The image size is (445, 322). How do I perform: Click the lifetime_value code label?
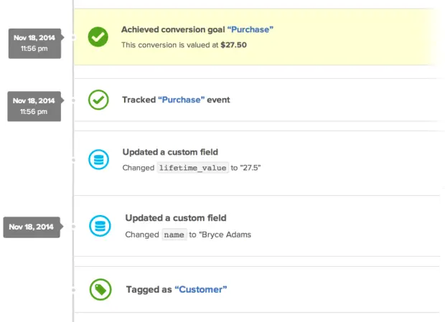tap(192, 168)
